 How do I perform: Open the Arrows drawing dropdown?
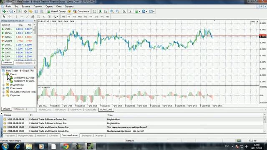pos(55,17)
